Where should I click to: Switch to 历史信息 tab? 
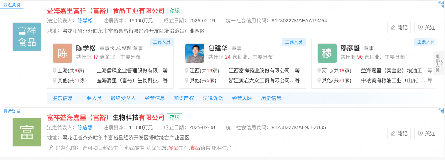(271, 98)
